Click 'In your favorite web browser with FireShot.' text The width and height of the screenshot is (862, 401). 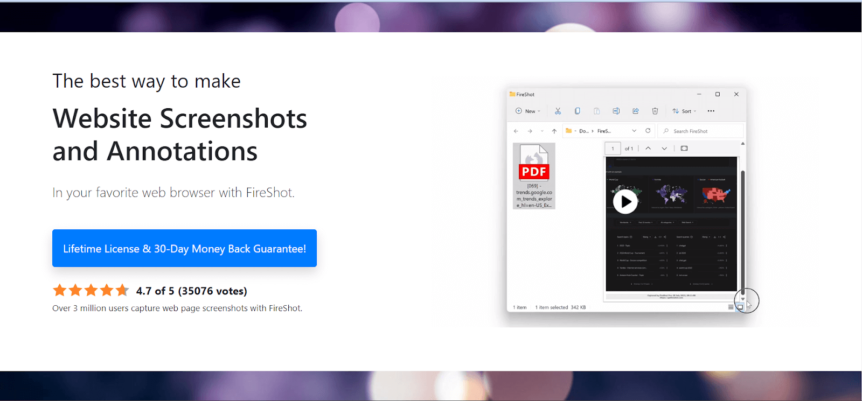click(173, 193)
